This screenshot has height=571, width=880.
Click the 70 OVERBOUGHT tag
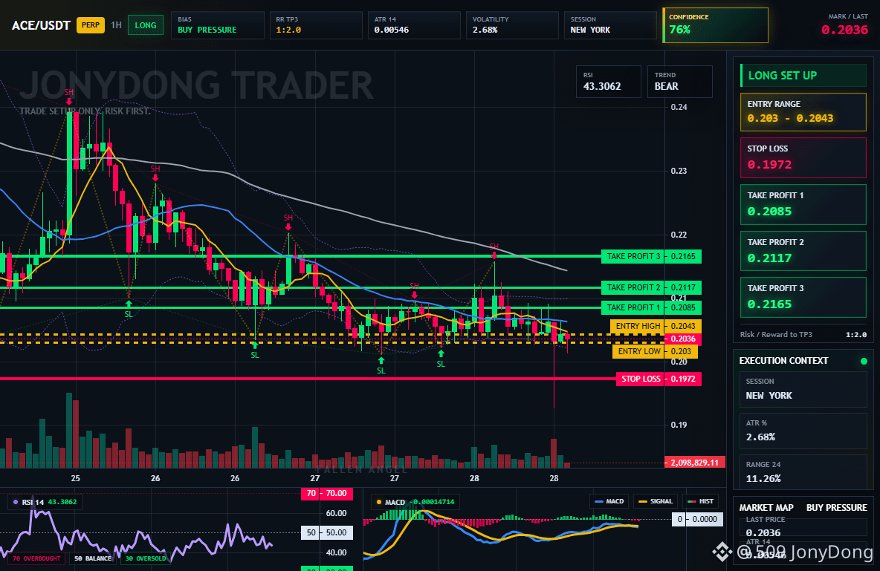(x=36, y=558)
